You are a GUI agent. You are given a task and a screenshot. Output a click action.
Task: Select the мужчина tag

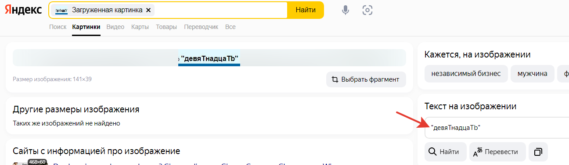point(532,74)
